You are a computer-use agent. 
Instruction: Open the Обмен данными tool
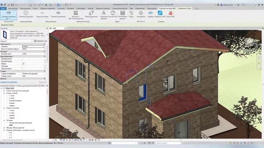[x=91, y=14]
